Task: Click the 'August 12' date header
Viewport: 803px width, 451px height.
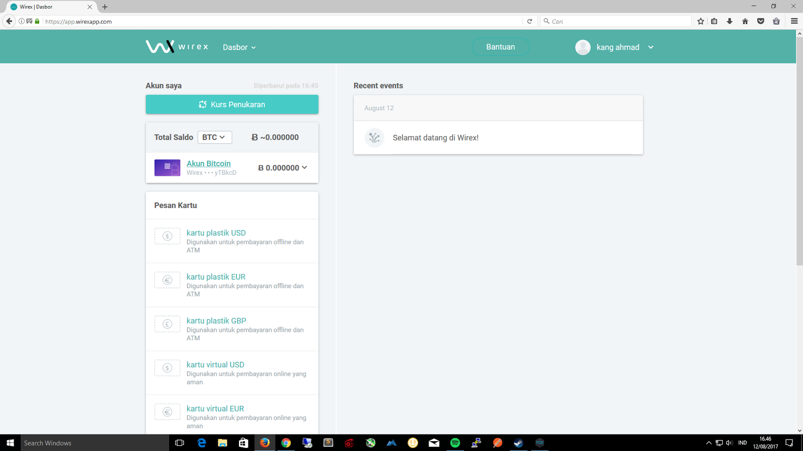Action: (x=379, y=108)
